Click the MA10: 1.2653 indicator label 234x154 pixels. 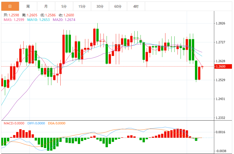coord(38,20)
